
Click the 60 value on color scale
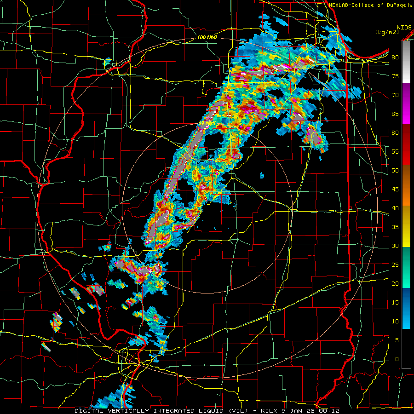pos(395,133)
